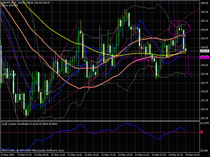The width and height of the screenshot is (210, 157).
Task: Click the 203.95 price axis label
Action: pos(205,74)
